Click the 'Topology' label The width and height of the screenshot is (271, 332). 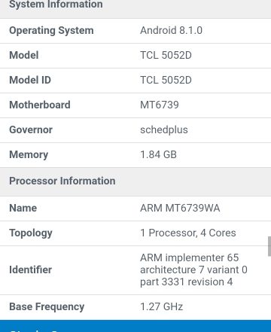(x=31, y=233)
